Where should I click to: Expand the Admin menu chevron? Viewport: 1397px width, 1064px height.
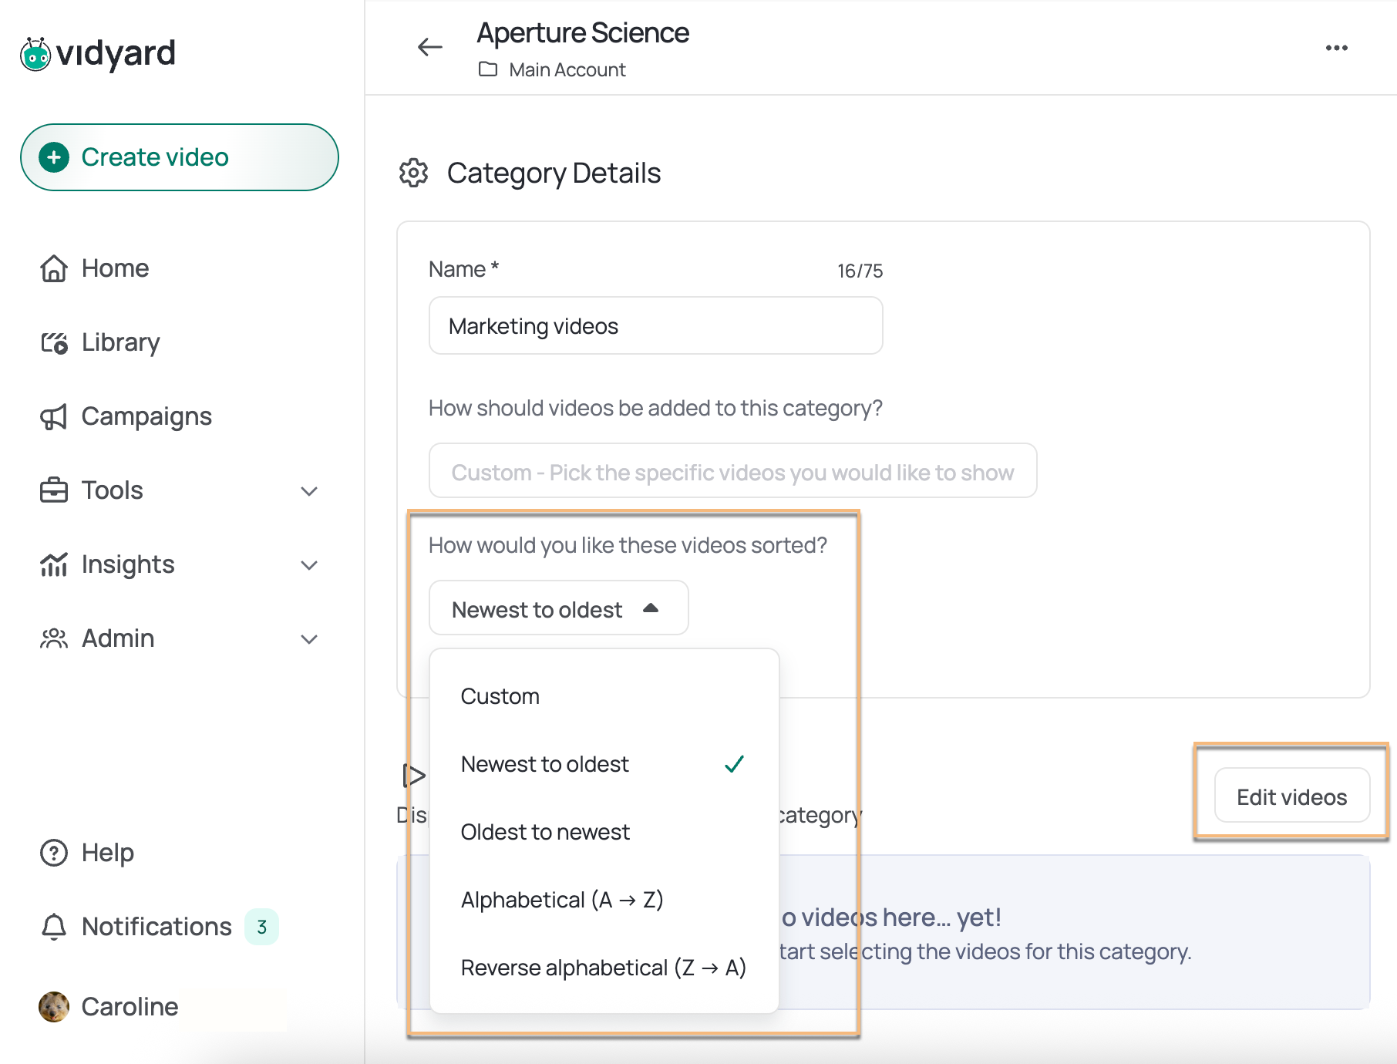tap(309, 639)
